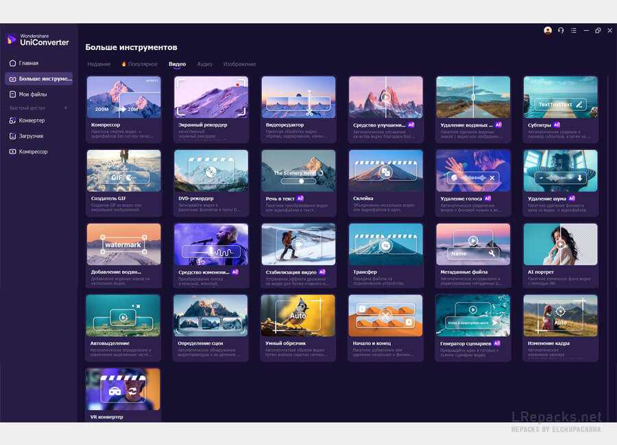617x445 pixels.
Task: Open the headset support icon
Action: pos(561,30)
